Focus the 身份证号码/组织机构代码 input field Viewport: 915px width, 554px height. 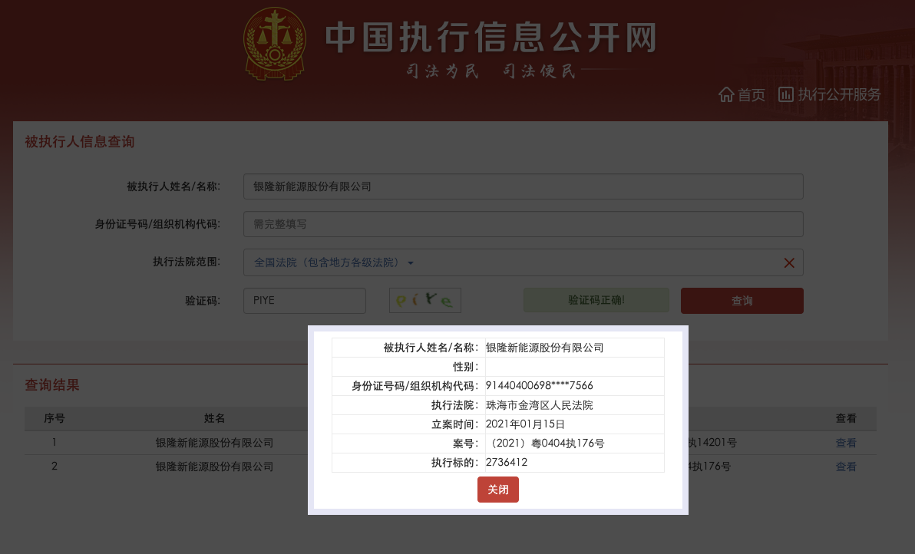(x=523, y=224)
